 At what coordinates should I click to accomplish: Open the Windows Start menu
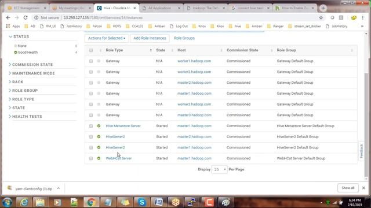point(7,202)
